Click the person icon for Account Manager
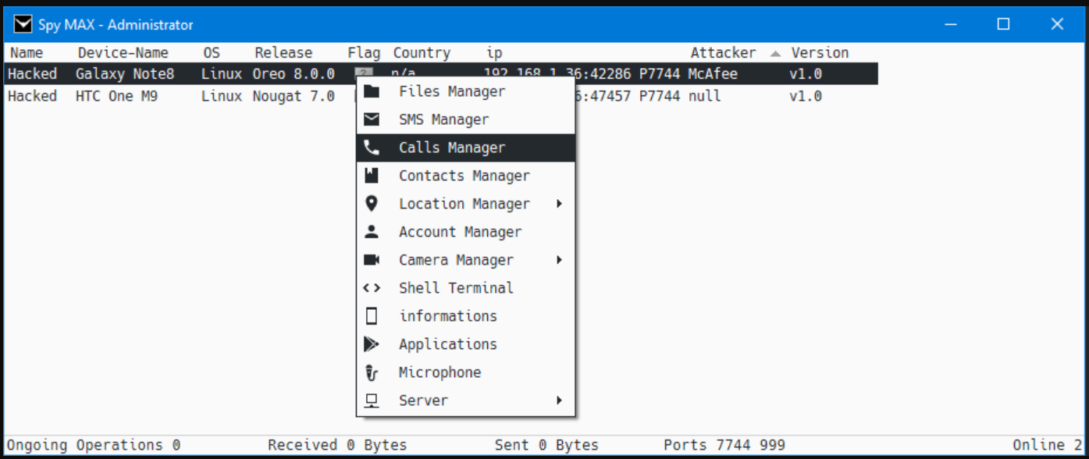1089x459 pixels. 372,232
